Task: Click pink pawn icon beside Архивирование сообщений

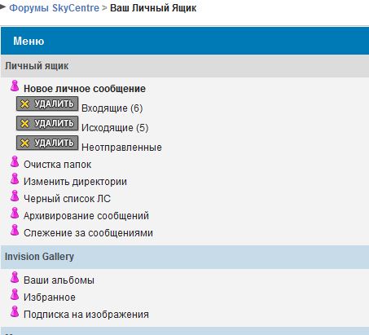Action: (15, 213)
